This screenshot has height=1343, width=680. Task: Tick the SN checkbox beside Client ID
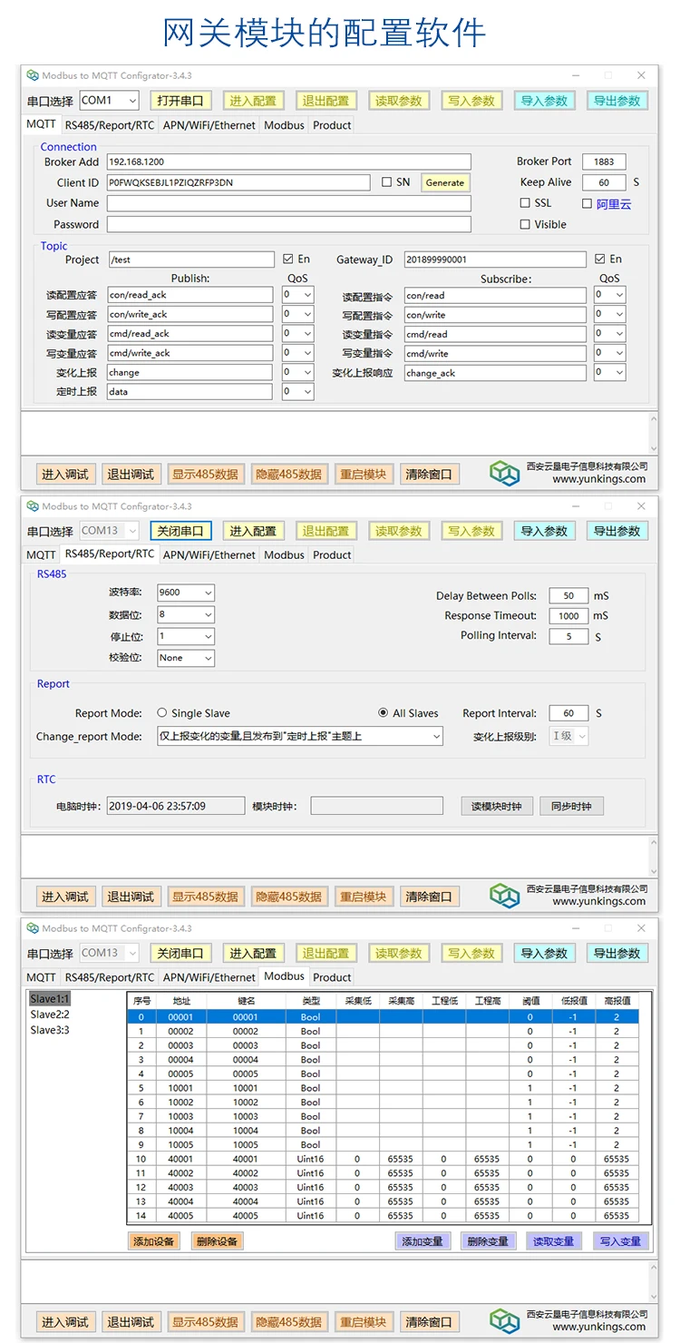387,182
